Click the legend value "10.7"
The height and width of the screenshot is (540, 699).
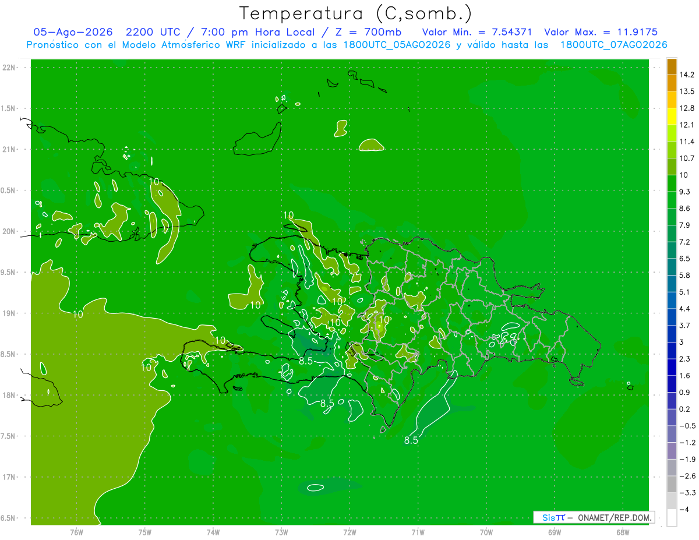tap(687, 158)
